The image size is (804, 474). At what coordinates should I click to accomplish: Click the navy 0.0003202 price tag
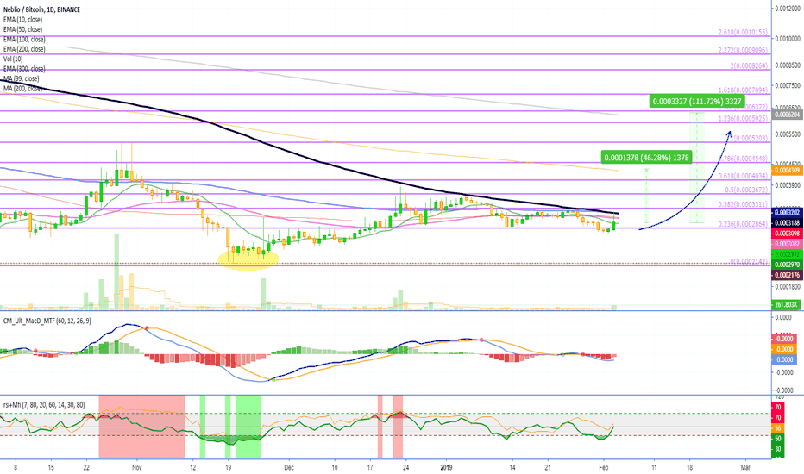(x=787, y=213)
